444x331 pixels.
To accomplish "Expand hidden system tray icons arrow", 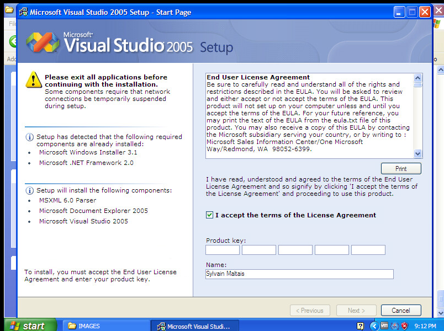I will pyautogui.click(x=374, y=326).
